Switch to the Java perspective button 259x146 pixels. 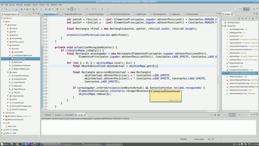[x=246, y=9]
